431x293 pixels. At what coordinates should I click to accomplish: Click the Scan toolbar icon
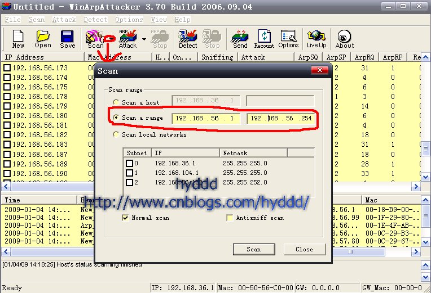[95, 39]
